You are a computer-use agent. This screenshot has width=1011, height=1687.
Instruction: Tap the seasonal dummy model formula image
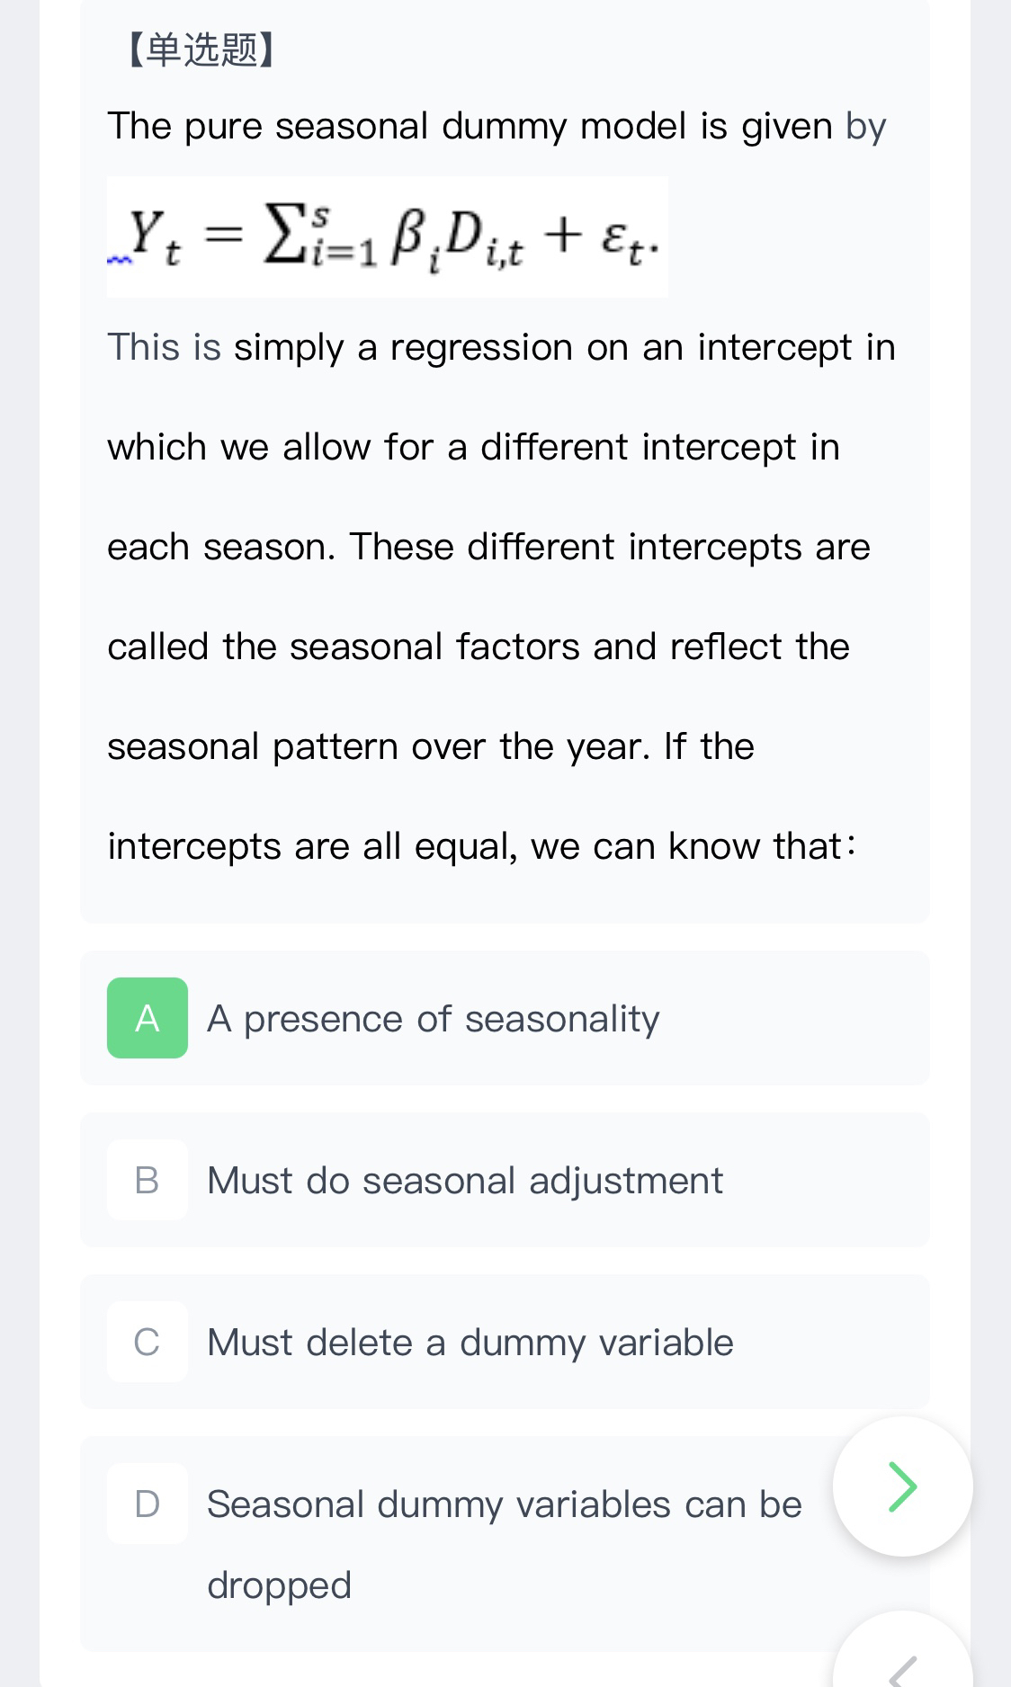click(389, 237)
